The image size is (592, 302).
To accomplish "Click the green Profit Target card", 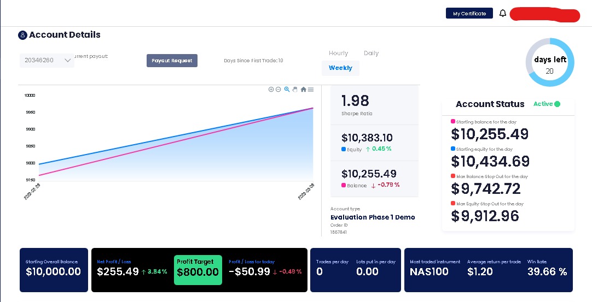I will (x=198, y=270).
